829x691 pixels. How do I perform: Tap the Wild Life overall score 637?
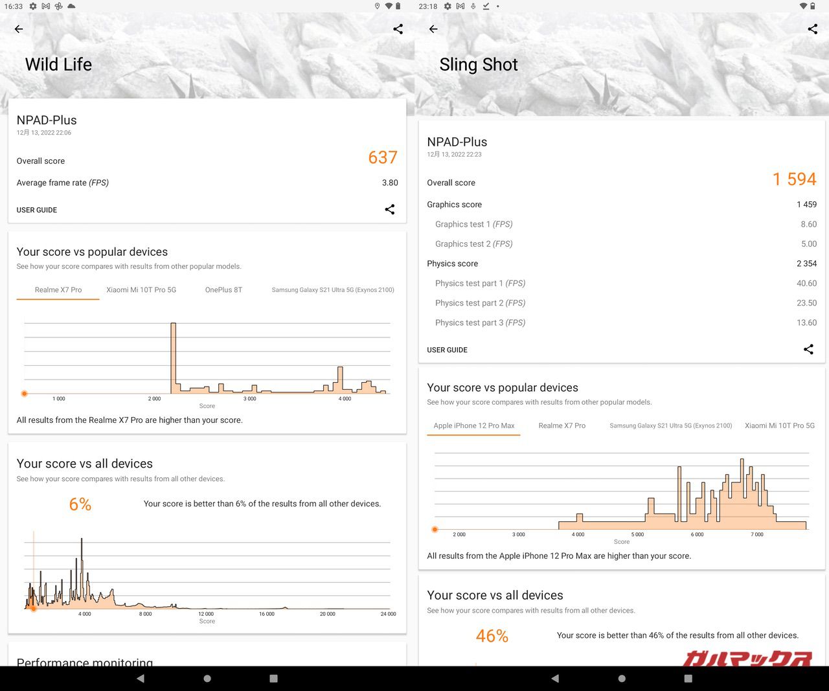pyautogui.click(x=382, y=157)
